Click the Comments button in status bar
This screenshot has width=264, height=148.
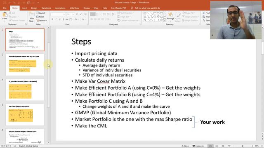[198, 146]
